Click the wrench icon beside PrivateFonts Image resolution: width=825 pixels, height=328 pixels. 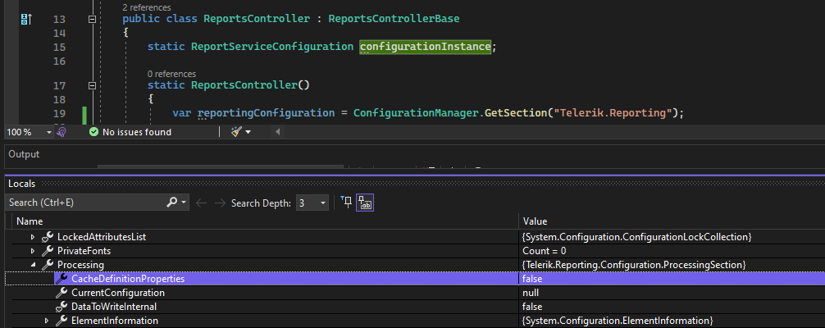pyautogui.click(x=48, y=251)
